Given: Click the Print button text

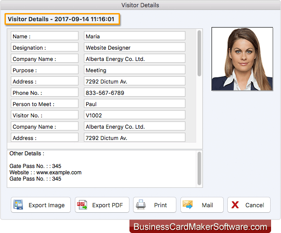Looking at the screenshot, I should click(x=161, y=205).
